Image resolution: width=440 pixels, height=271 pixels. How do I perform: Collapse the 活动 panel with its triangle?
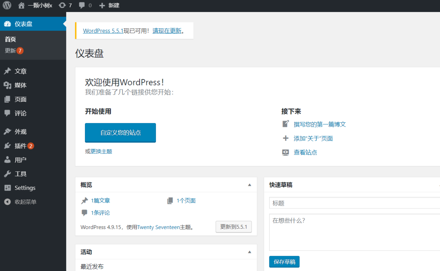tap(249, 252)
